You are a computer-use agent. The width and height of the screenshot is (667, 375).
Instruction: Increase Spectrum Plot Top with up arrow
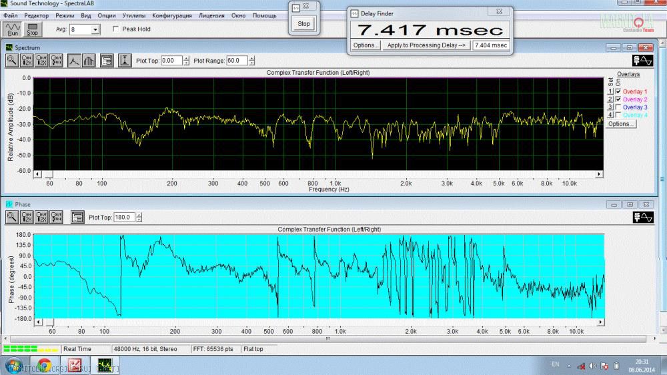coord(186,58)
